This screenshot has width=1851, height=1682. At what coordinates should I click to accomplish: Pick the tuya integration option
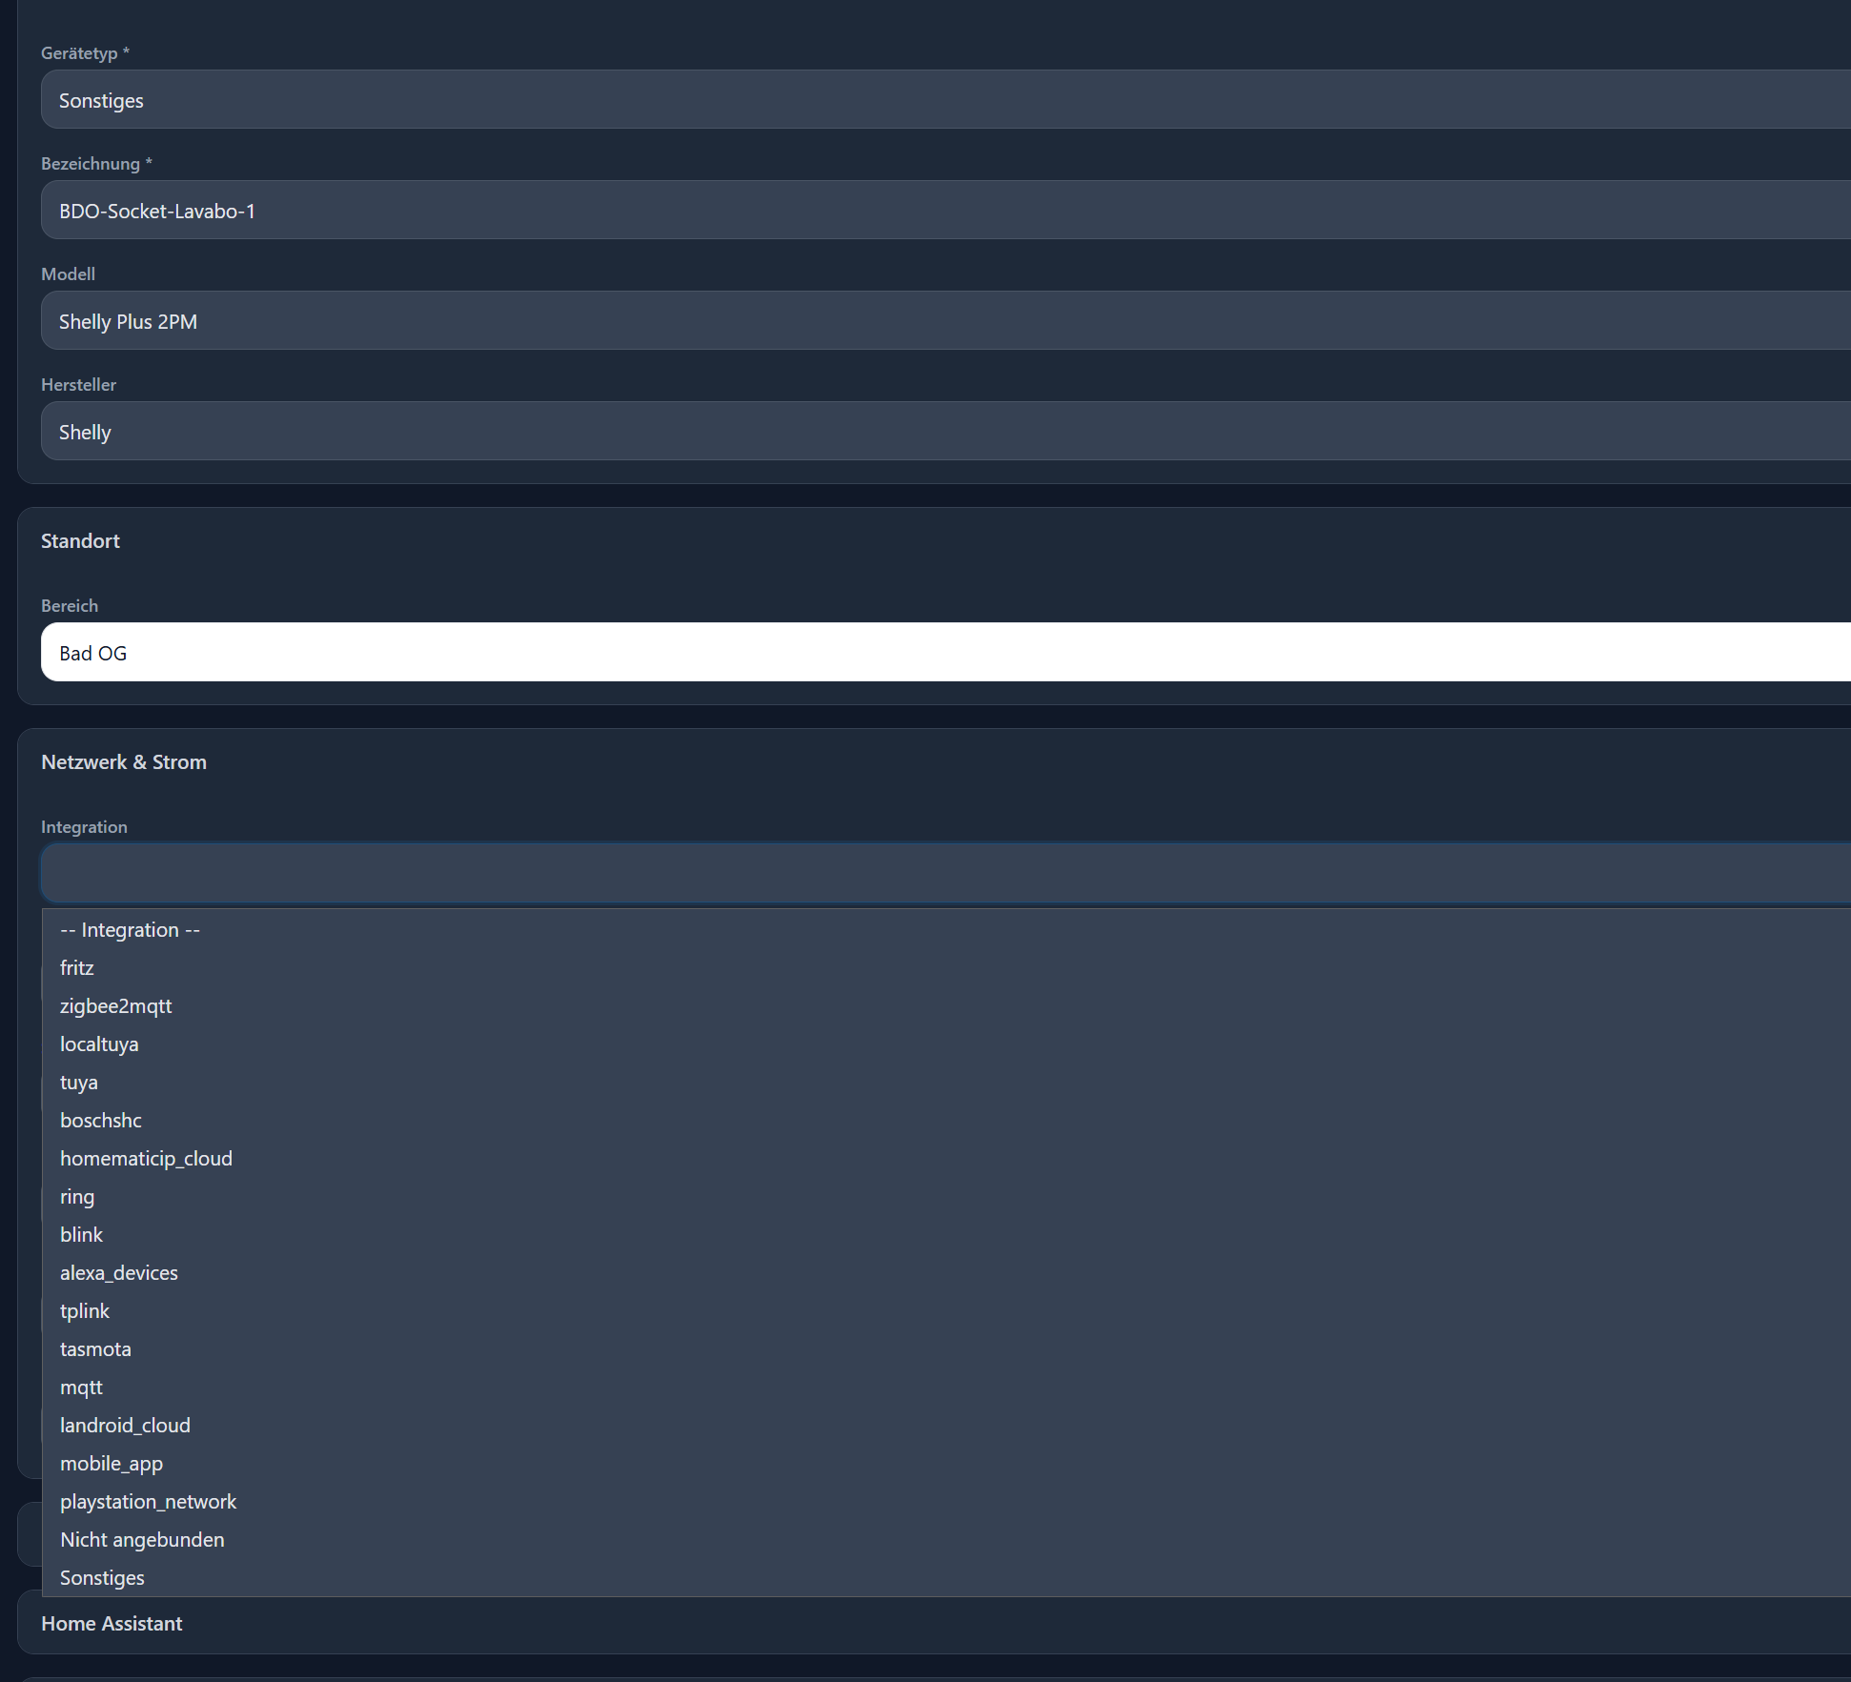click(79, 1083)
